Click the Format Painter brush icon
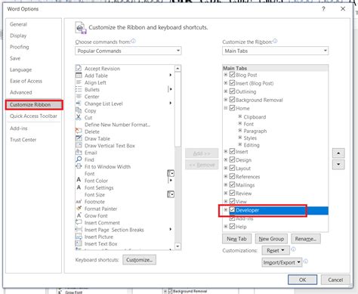The height and width of the screenshot is (294, 358). pyautogui.click(x=79, y=209)
